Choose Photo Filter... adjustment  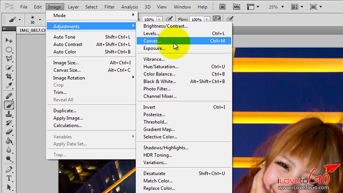[x=184, y=89]
